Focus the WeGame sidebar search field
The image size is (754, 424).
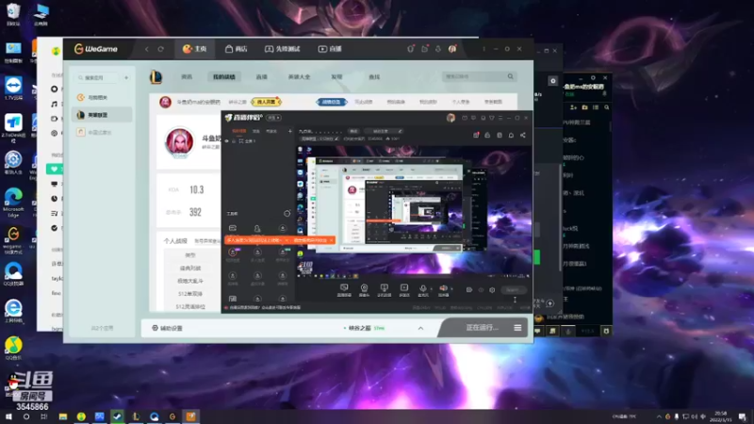(98, 77)
